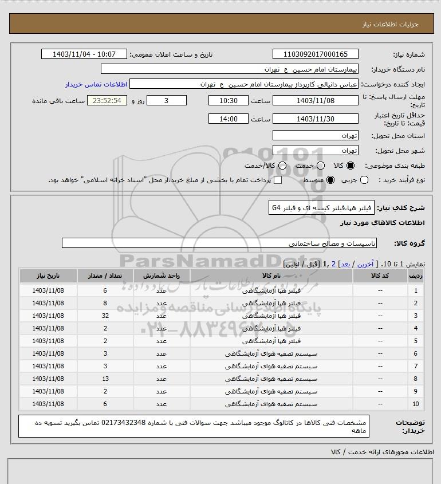The image size is (441, 484).
Task: Click quantity 8 in row 2
Action: [x=105, y=303]
